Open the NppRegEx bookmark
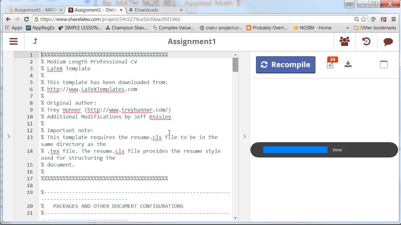 pyautogui.click(x=40, y=27)
